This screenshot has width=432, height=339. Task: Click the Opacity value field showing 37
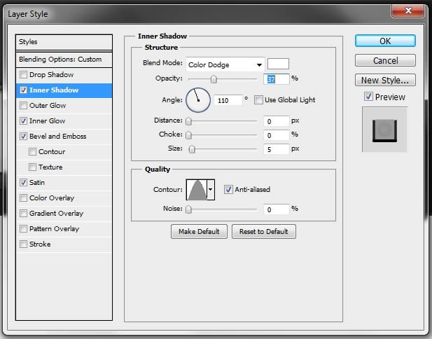[277, 79]
